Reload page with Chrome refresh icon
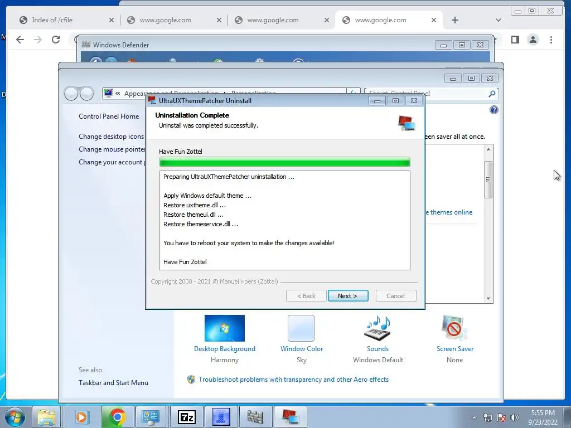This screenshot has width=571, height=428. pos(56,40)
